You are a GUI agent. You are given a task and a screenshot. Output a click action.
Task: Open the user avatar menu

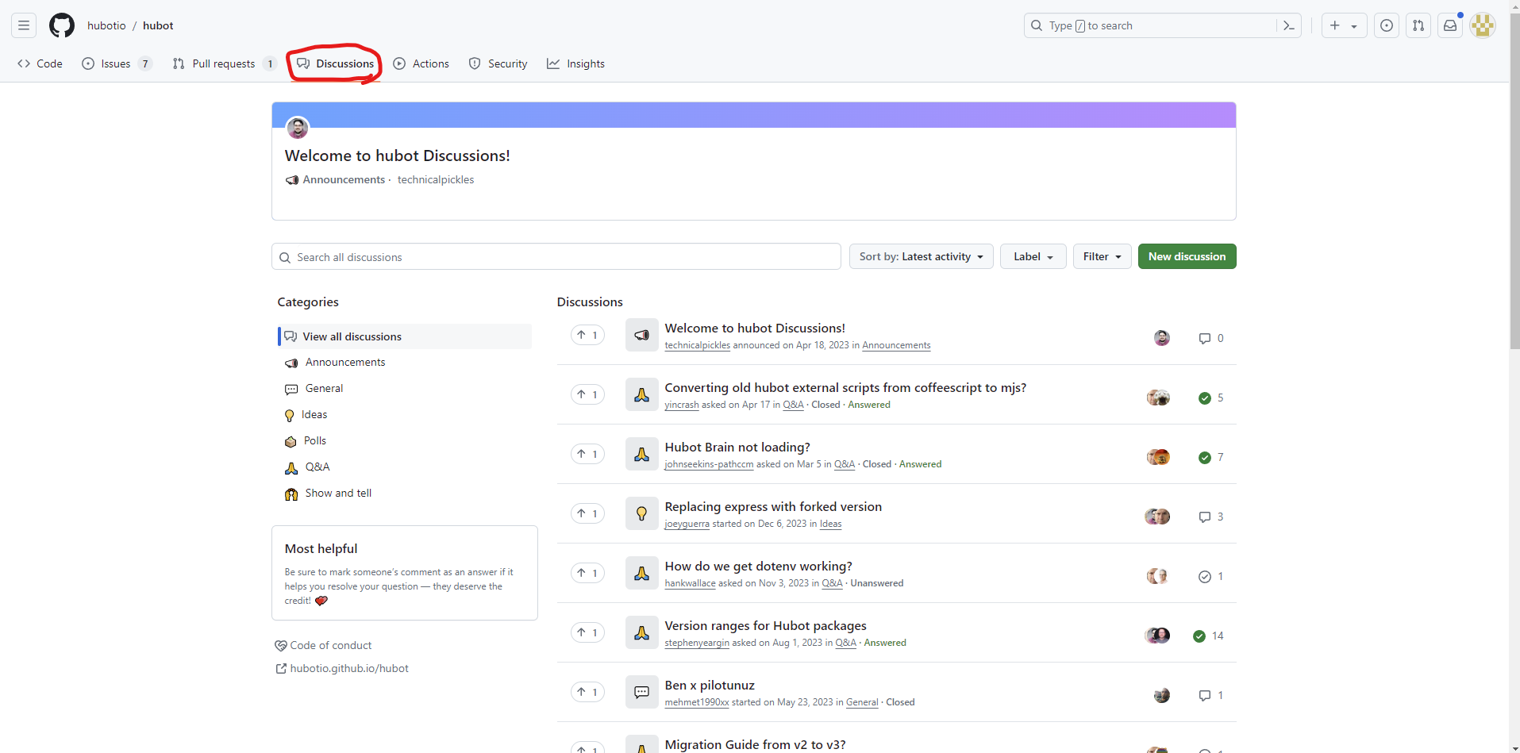click(x=1483, y=25)
